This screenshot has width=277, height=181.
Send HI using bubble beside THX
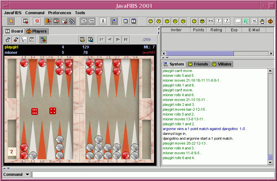coord(84,21)
